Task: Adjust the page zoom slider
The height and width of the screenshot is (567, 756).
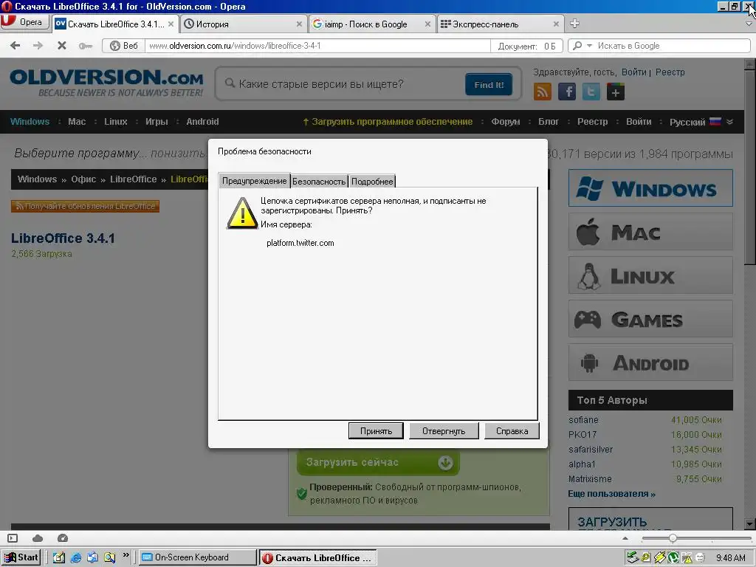Action: (x=672, y=538)
